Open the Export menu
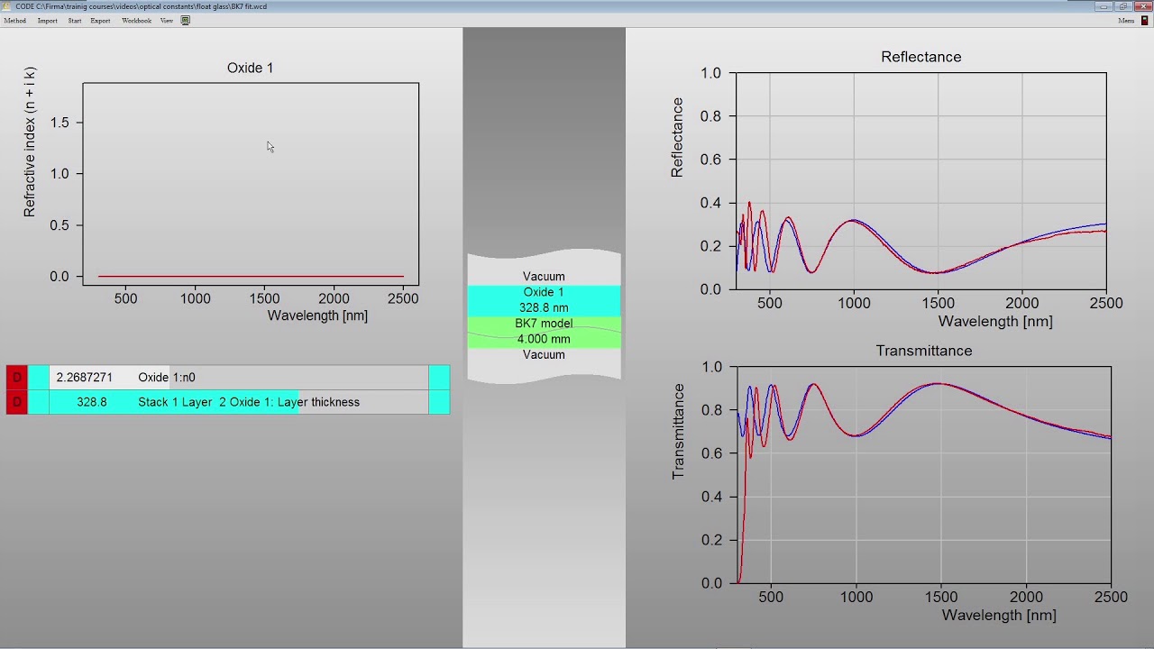The width and height of the screenshot is (1154, 649). pos(100,21)
